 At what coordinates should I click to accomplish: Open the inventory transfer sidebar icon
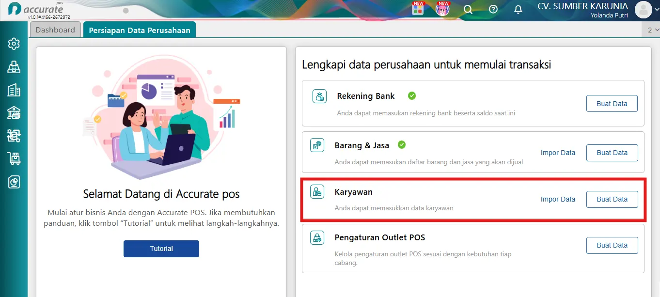pos(14,136)
